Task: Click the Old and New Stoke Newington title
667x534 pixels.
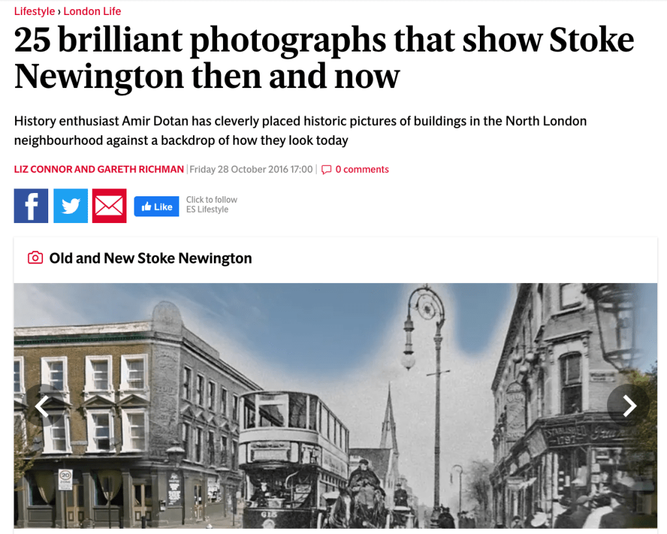Action: point(151,258)
